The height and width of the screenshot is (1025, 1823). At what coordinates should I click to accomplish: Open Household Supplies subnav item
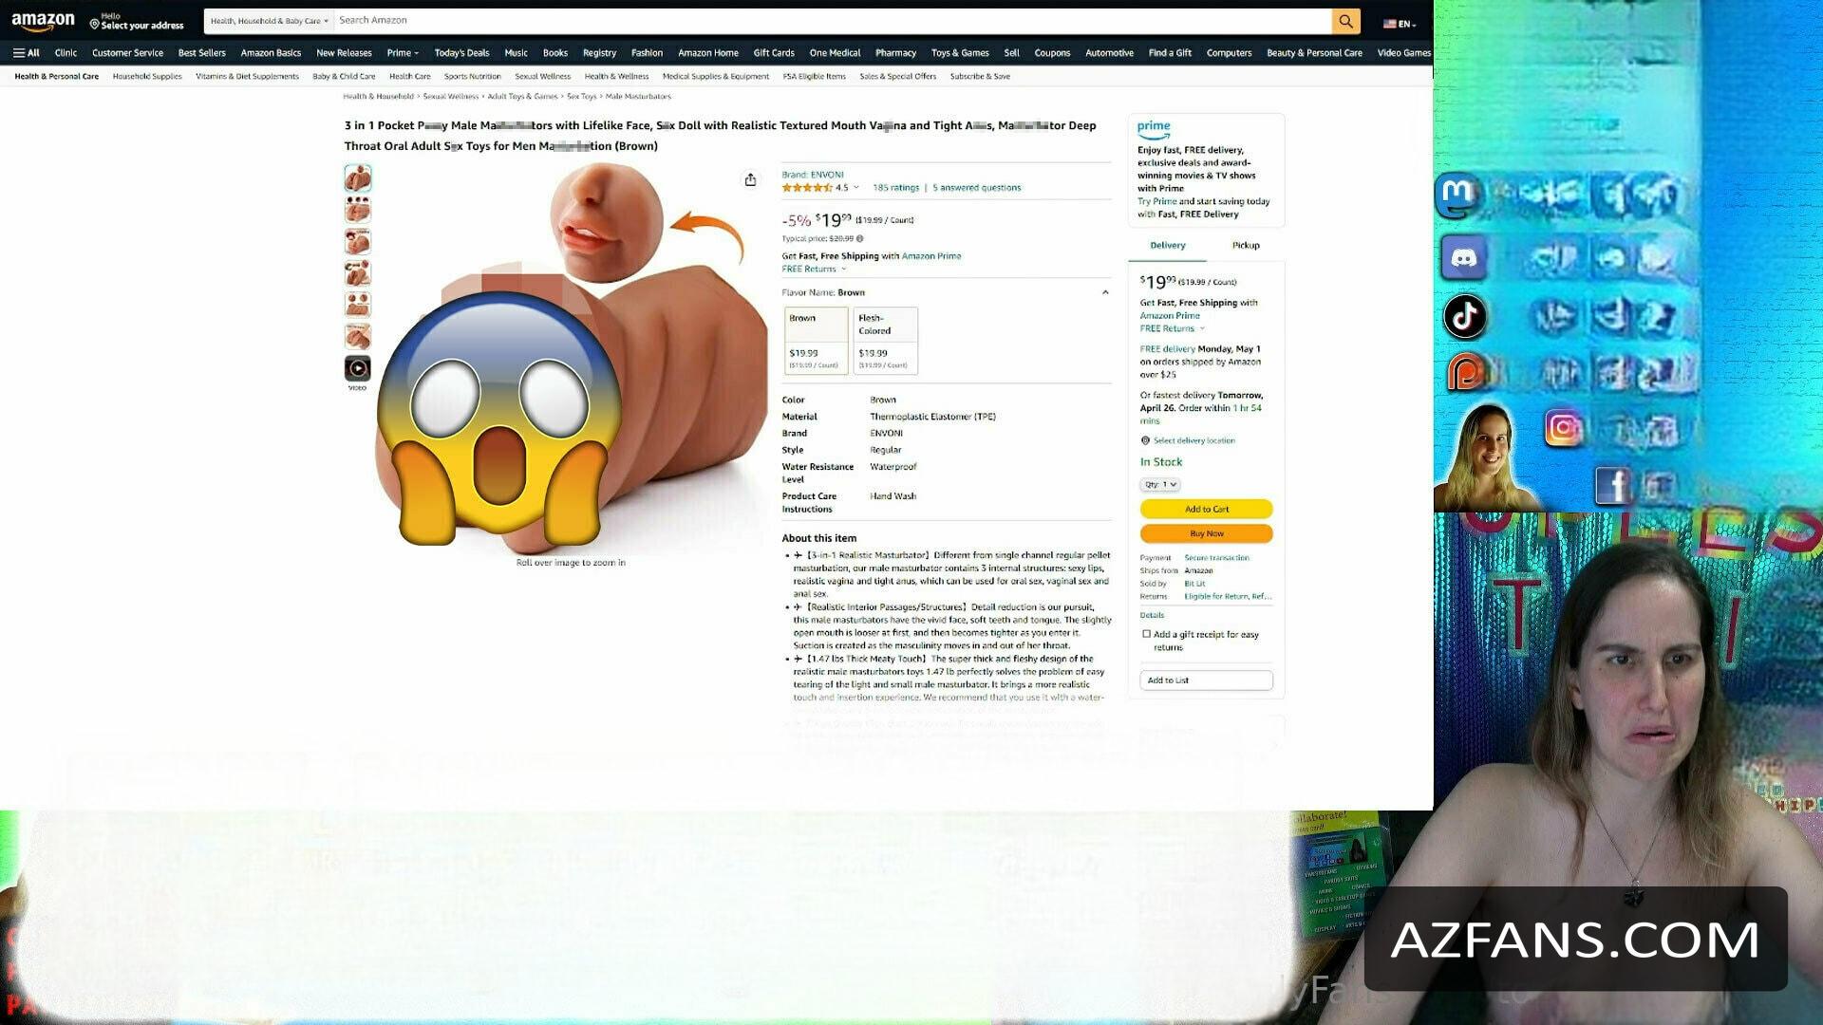pos(147,77)
